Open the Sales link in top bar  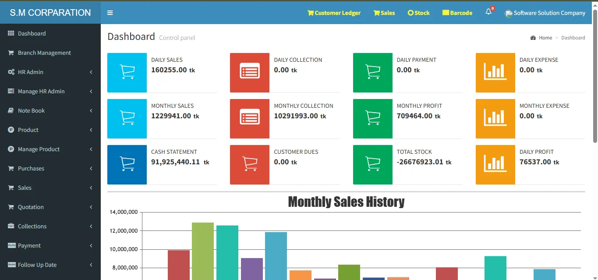click(384, 13)
